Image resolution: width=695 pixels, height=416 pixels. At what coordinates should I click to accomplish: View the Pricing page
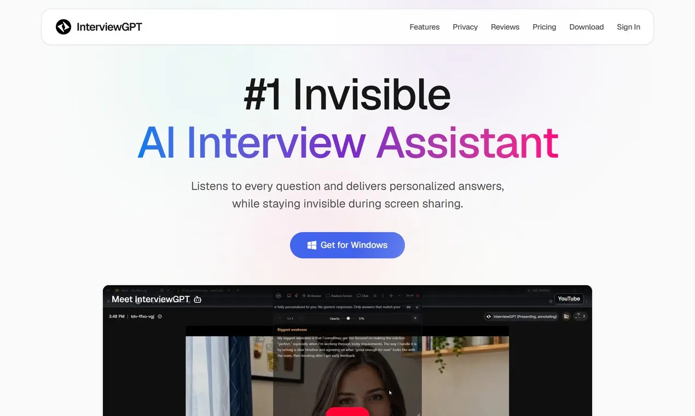(545, 27)
